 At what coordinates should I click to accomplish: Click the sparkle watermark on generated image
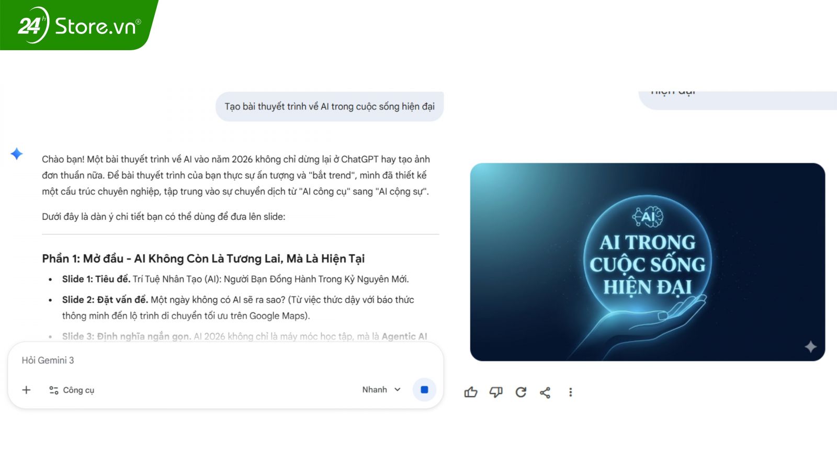coord(810,346)
